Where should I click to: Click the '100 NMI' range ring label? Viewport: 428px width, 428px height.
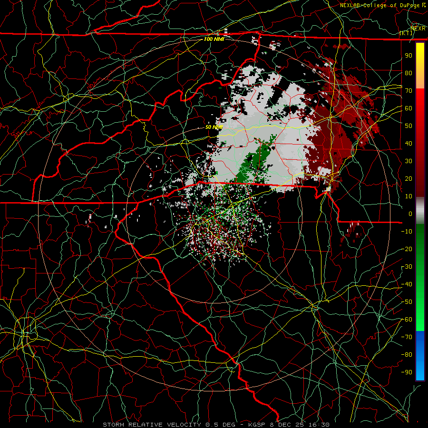pos(214,39)
